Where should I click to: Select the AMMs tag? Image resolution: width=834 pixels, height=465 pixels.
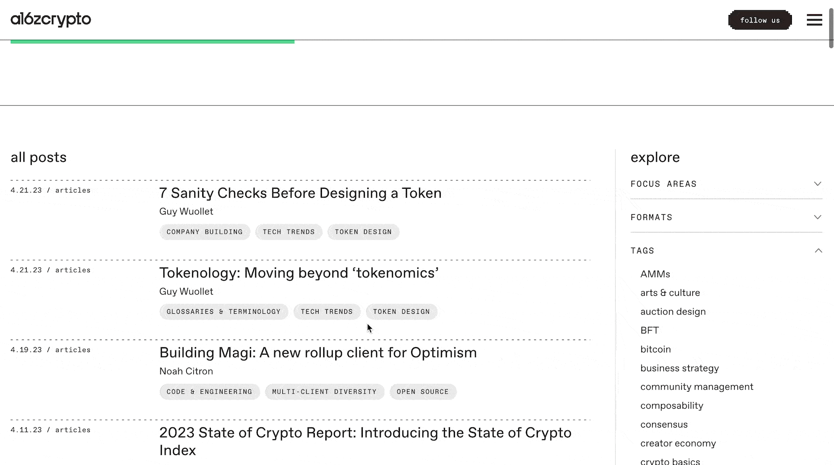point(655,274)
